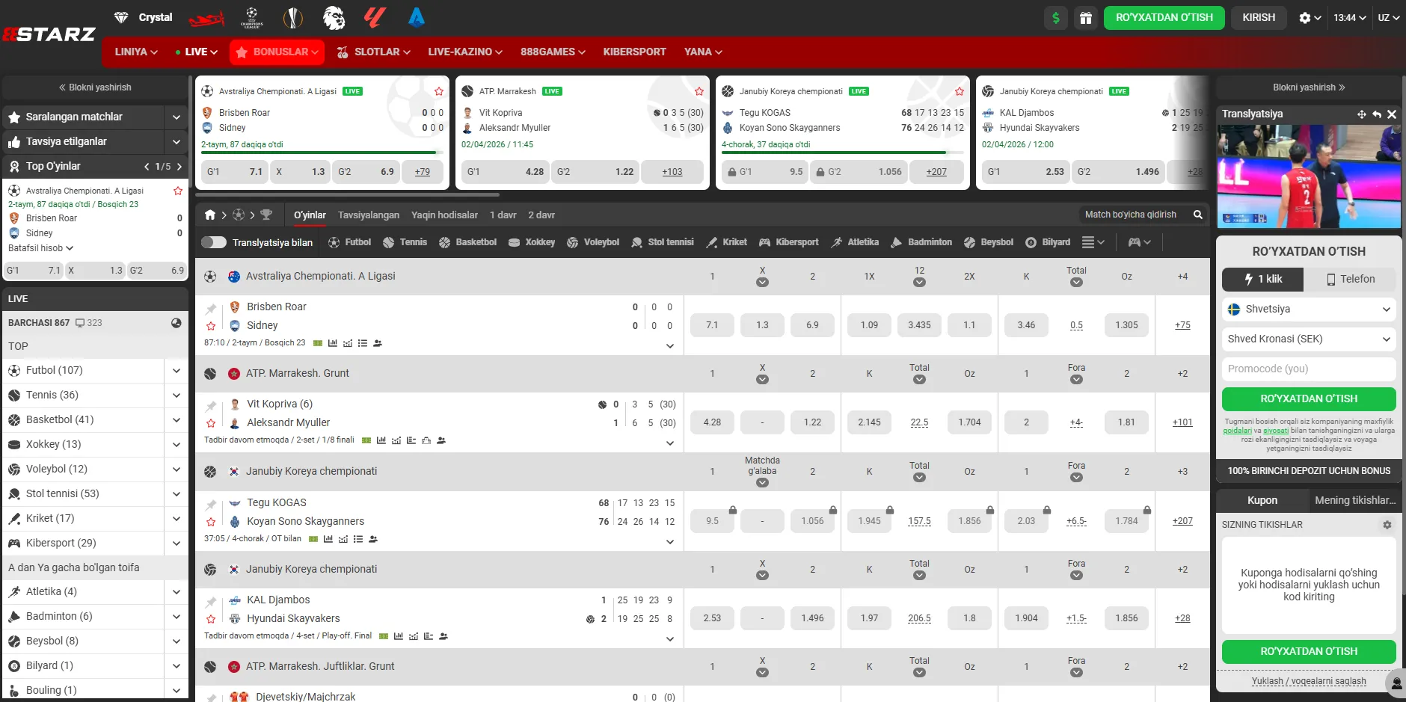Image resolution: width=1406 pixels, height=702 pixels.
Task: Star the Vit Kopriva match in list
Action: (x=211, y=423)
